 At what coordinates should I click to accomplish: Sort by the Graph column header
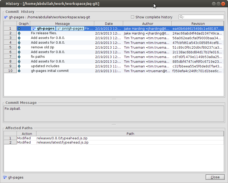point(23,24)
